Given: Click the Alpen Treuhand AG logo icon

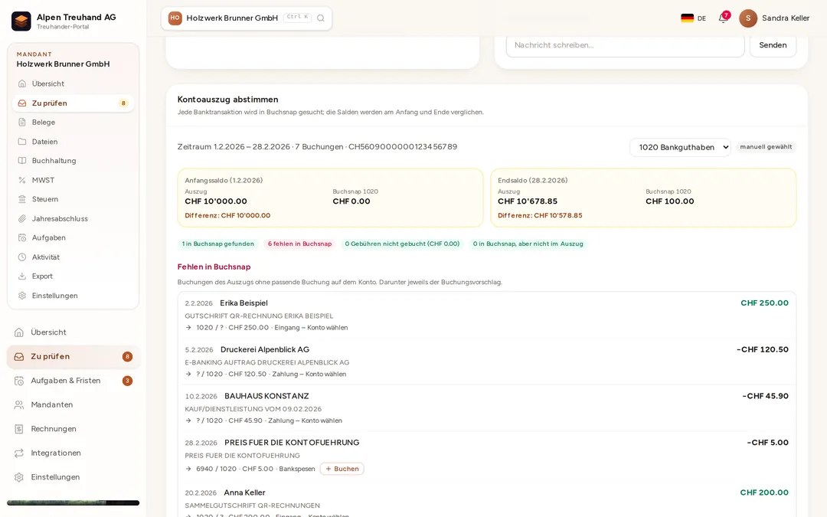Looking at the screenshot, I should (21, 21).
